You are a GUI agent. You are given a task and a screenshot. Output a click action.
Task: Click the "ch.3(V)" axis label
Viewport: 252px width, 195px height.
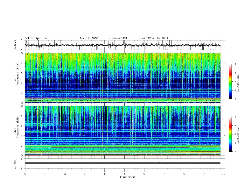coord(15,163)
